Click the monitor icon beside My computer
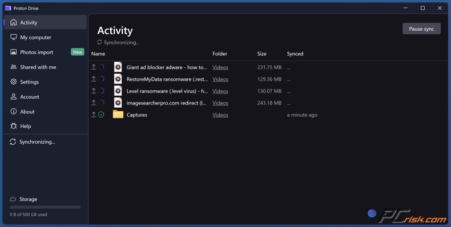This screenshot has width=451, height=227. pyautogui.click(x=14, y=37)
